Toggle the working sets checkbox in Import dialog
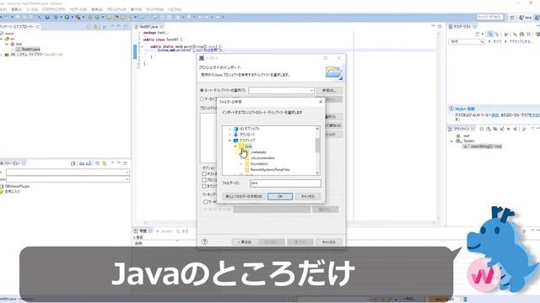 206,202
